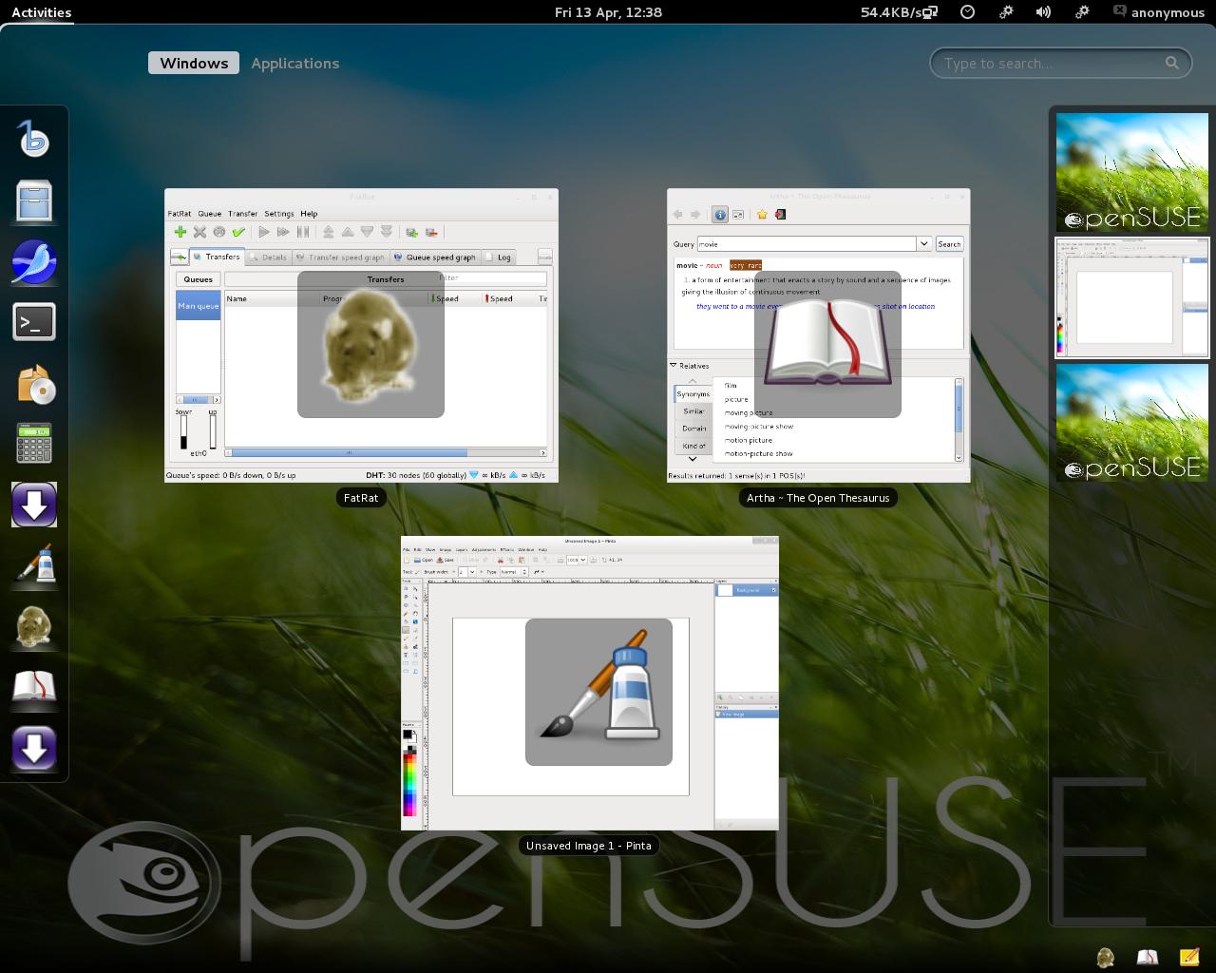Viewport: 1216px width, 973px height.
Task: Click the green checkmark icon in FatRat toolbar
Action: click(x=238, y=232)
